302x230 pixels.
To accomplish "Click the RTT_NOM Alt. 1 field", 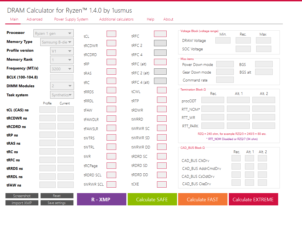I will [x=238, y=109].
